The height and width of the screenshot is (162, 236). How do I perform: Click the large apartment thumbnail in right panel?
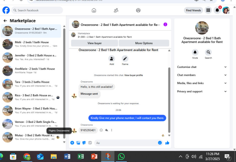point(202,28)
